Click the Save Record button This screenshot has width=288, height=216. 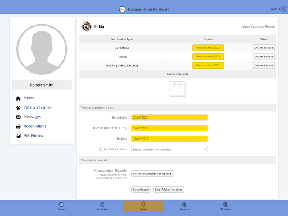tap(141, 190)
